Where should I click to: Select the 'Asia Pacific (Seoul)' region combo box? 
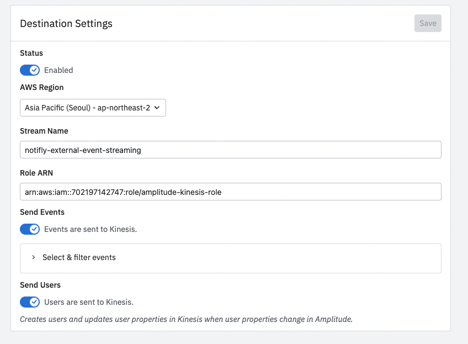point(93,108)
